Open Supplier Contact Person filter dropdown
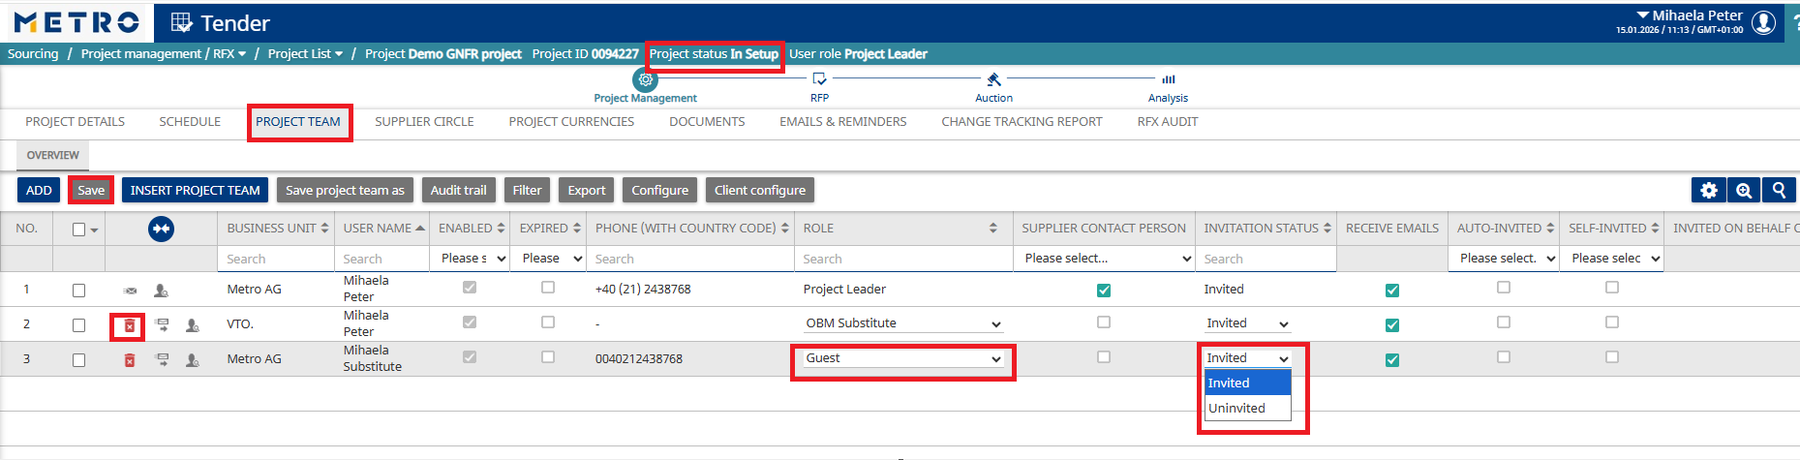1800x460 pixels. [x=1108, y=259]
